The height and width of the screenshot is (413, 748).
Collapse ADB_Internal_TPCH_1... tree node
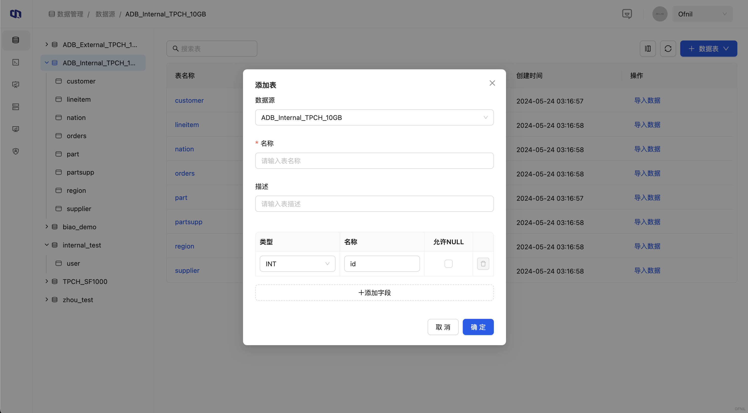(x=47, y=63)
